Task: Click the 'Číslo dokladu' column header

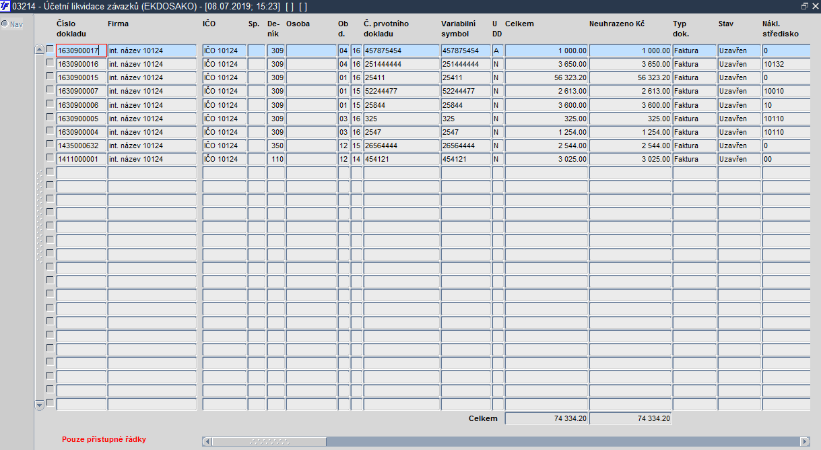Action: click(71, 28)
